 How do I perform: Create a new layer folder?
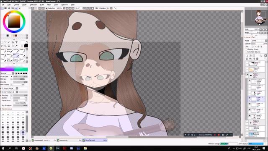tap(254, 56)
